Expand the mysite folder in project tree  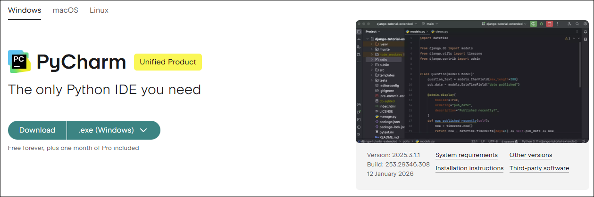372,49
